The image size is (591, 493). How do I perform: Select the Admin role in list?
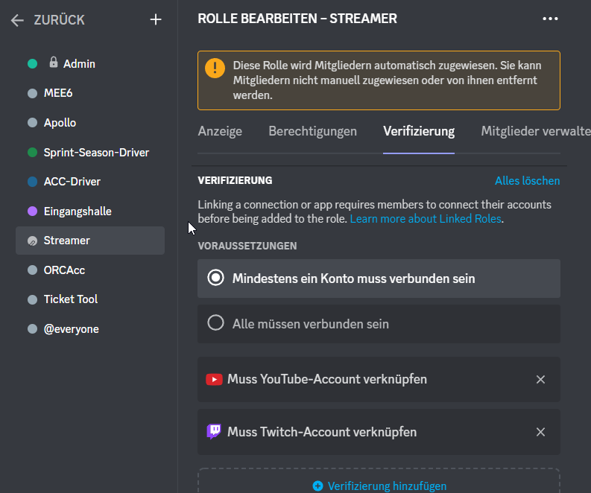click(x=79, y=64)
